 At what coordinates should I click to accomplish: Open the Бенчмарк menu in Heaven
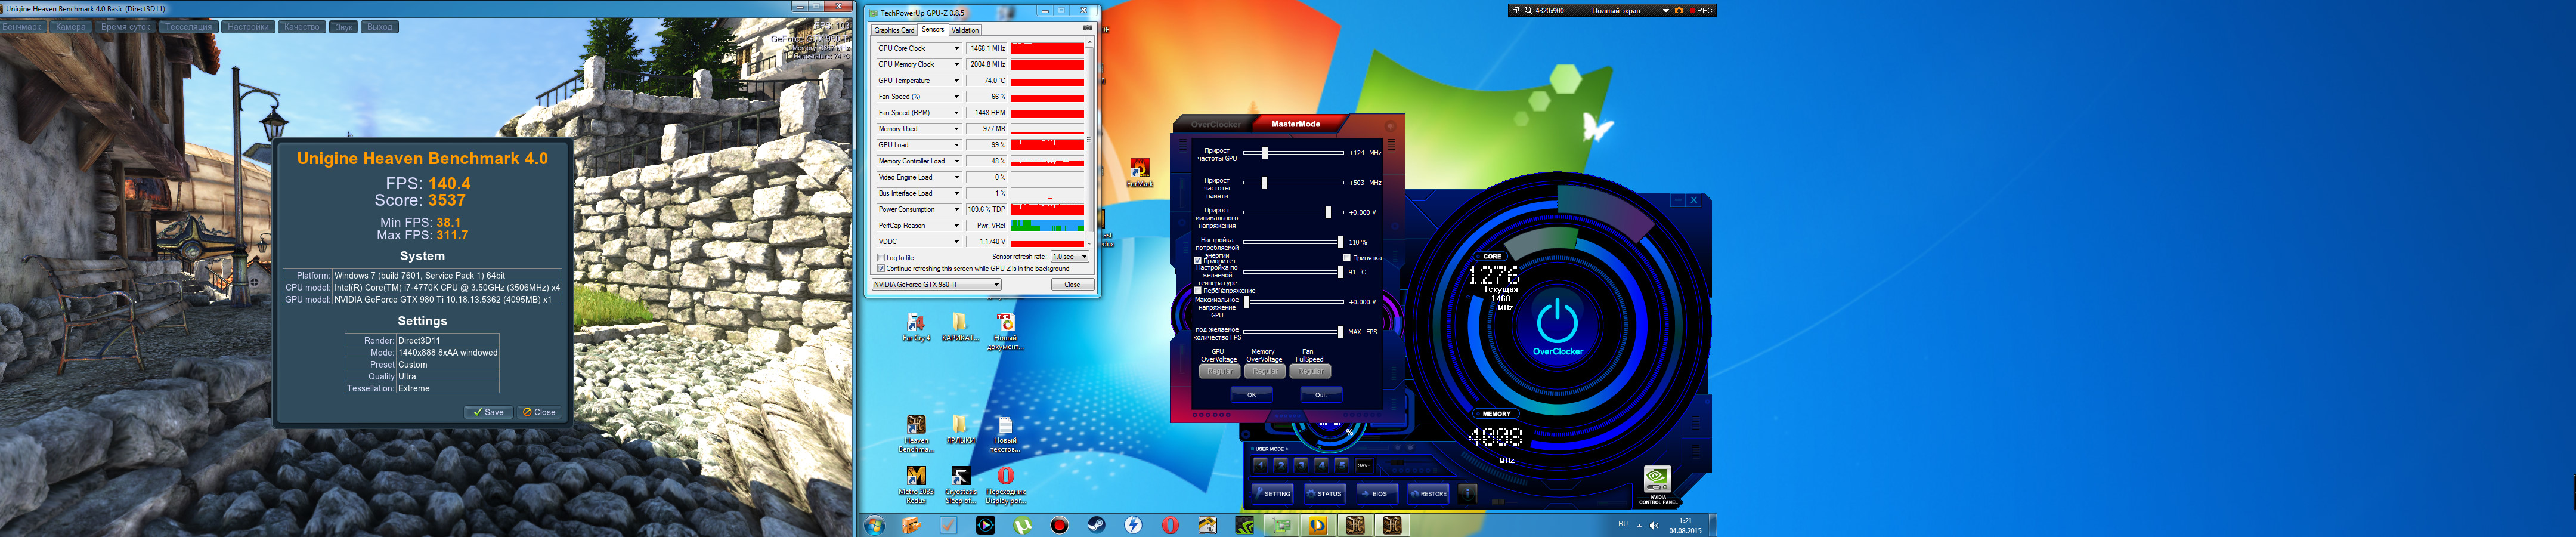[22, 27]
